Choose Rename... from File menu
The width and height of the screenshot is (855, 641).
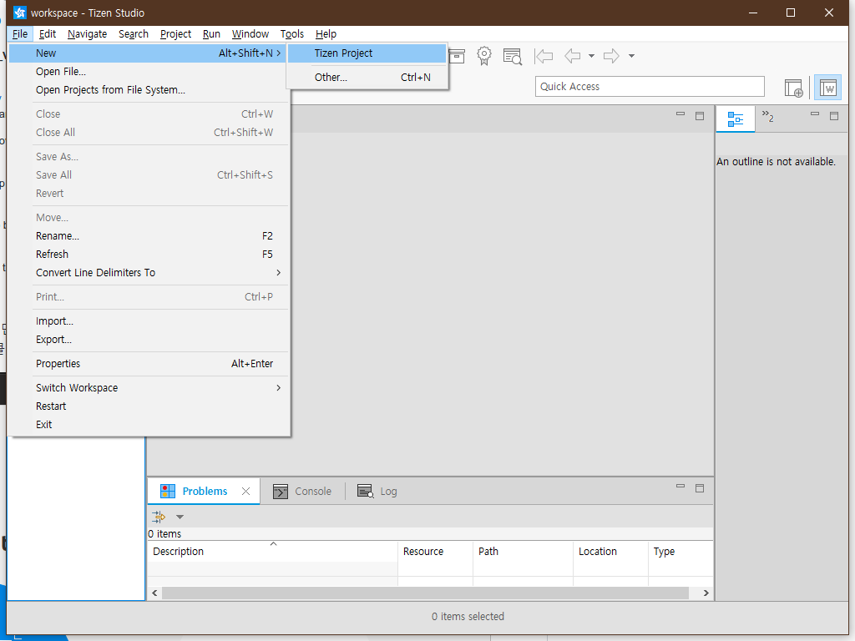[149, 236]
